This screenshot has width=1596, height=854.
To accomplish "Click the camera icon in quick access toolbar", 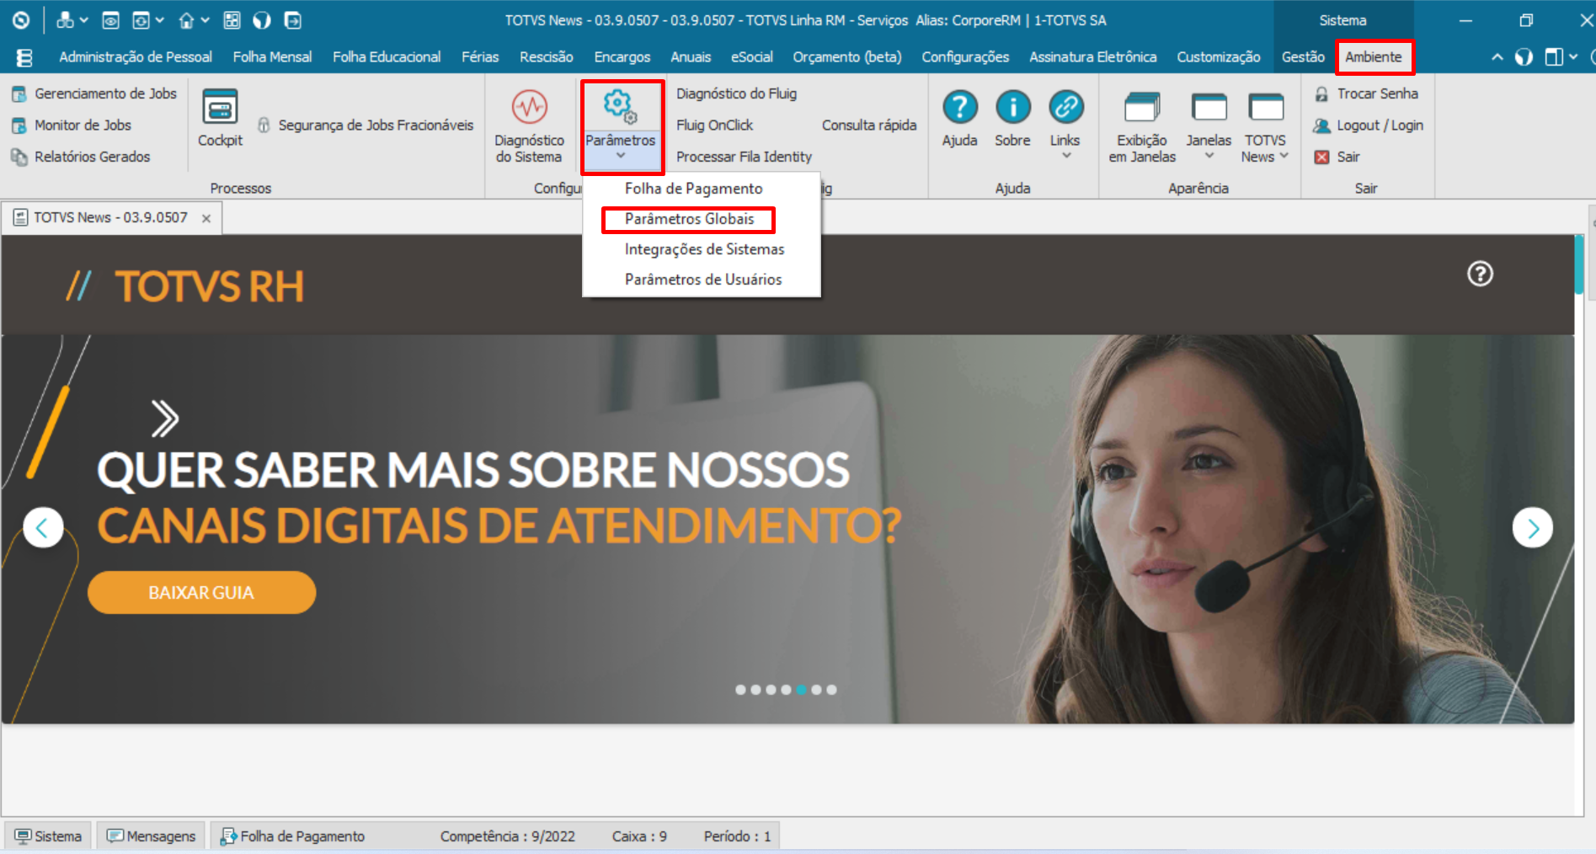I will (x=110, y=20).
